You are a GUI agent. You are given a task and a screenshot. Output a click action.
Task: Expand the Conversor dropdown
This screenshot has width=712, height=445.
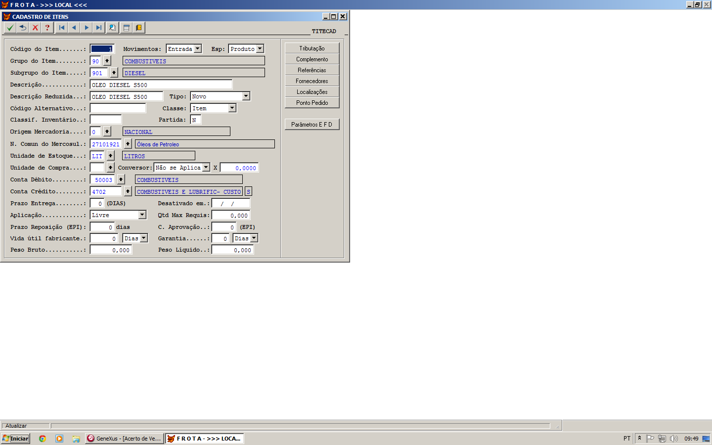(x=206, y=168)
